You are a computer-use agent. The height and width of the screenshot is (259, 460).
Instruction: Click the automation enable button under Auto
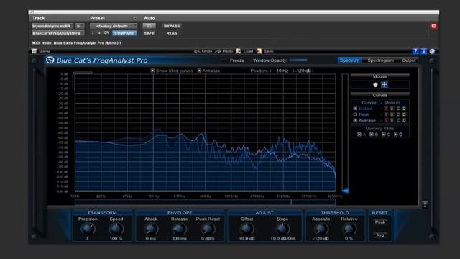click(149, 26)
